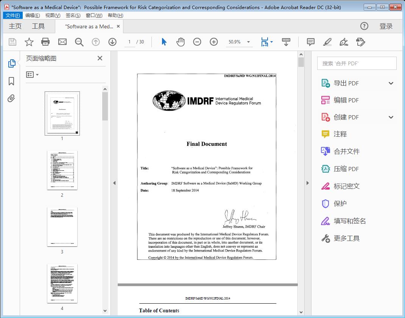
Task: Open zoom level 50.9% dropdown
Action: point(248,42)
